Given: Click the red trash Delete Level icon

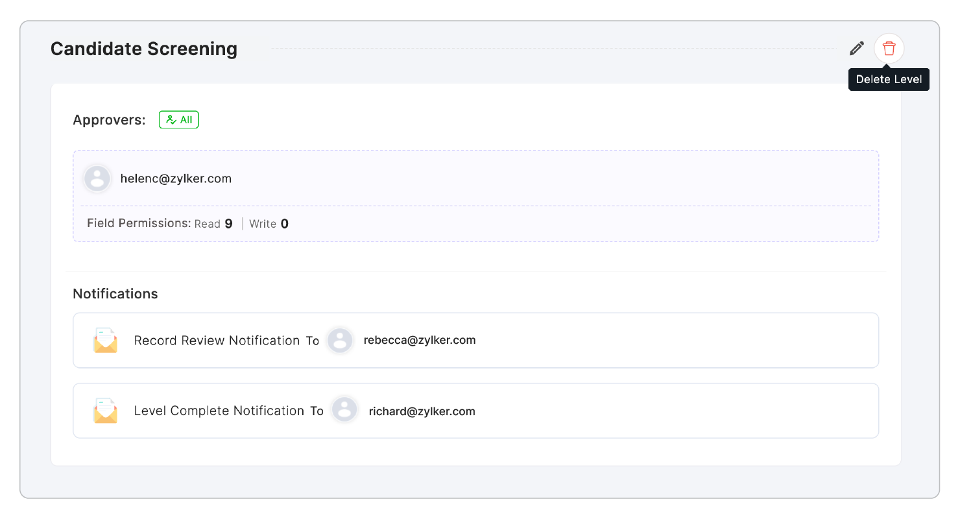Looking at the screenshot, I should point(889,48).
